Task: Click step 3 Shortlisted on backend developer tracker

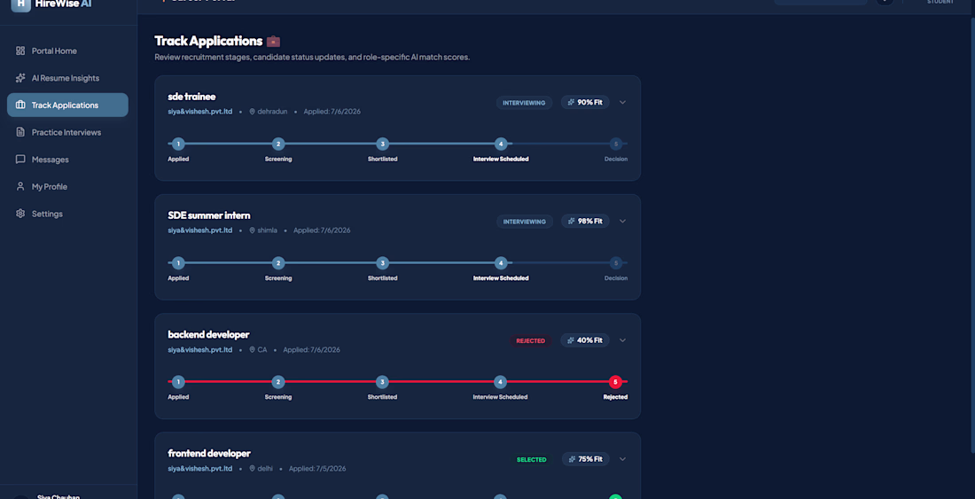Action: [382, 382]
